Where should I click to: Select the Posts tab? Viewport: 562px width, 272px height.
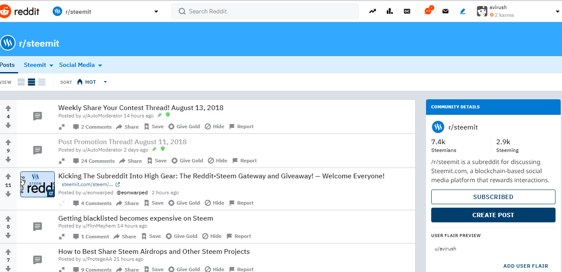tap(7, 65)
